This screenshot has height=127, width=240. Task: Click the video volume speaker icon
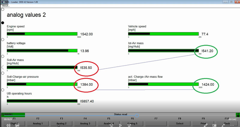(x=7, y=125)
